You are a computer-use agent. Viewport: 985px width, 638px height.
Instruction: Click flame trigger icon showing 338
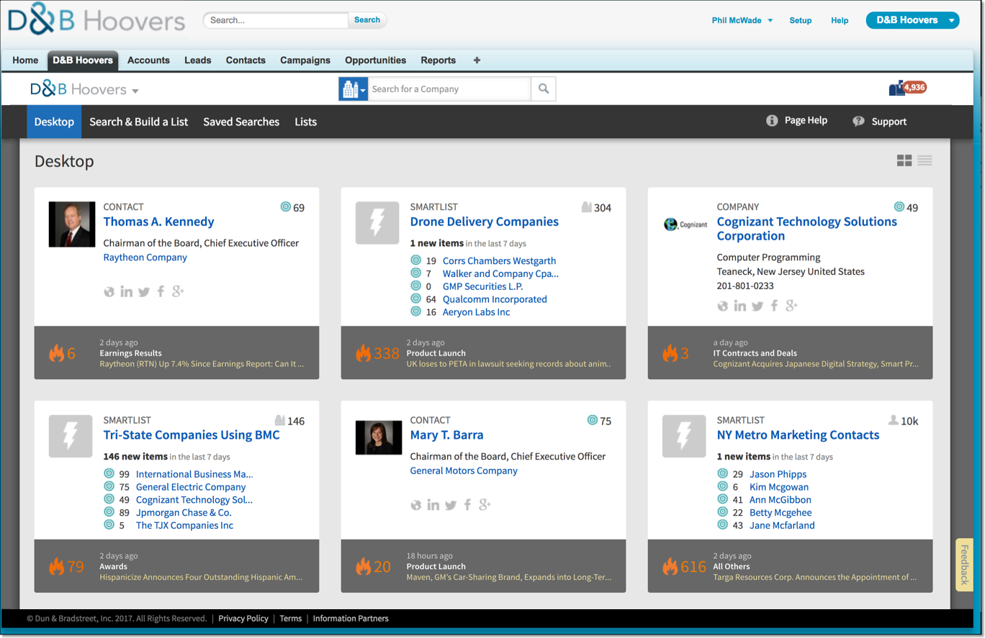[363, 353]
